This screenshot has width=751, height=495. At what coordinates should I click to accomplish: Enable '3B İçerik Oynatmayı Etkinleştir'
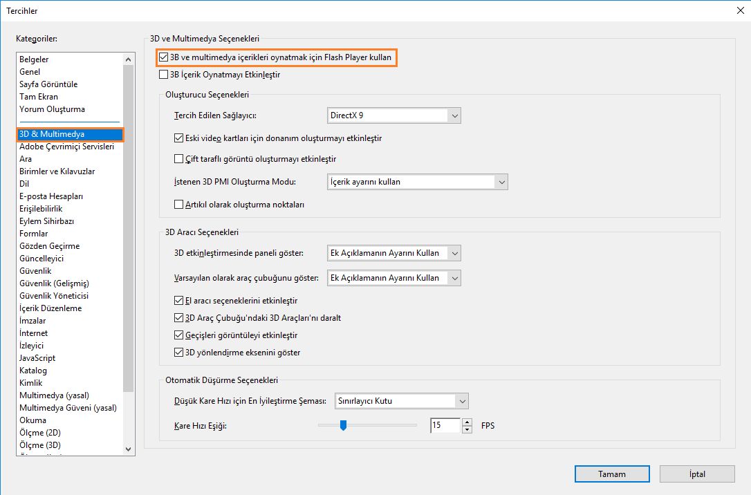click(165, 74)
